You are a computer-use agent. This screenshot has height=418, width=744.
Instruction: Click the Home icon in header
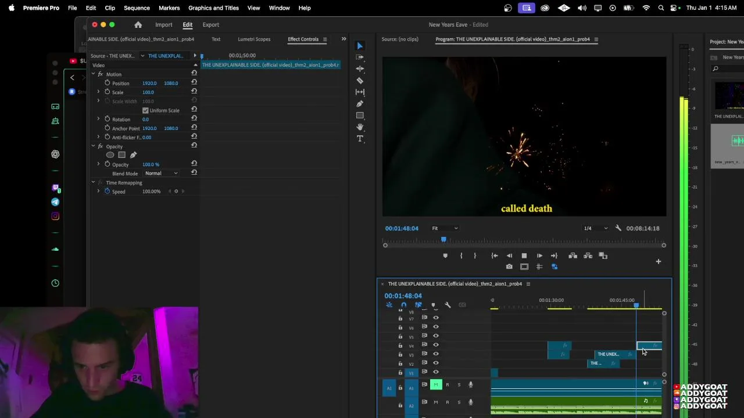(138, 25)
